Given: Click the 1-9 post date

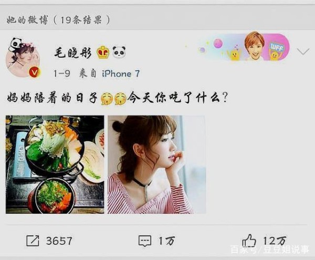Looking at the screenshot, I should pos(61,74).
